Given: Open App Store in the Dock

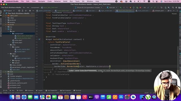Looking at the screenshot, I should point(121,97).
